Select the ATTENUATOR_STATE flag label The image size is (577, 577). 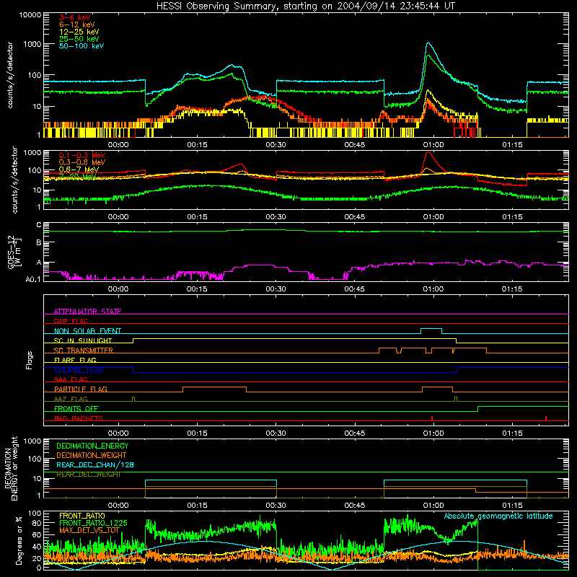[x=87, y=312]
